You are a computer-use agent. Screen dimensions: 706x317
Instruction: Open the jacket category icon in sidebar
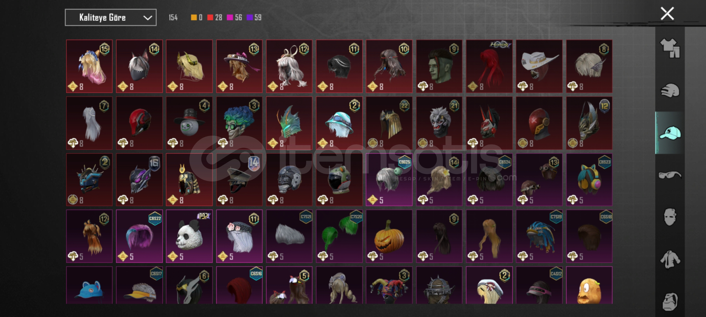(x=670, y=259)
